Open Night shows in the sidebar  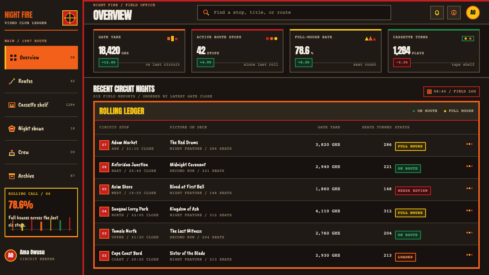point(41,129)
